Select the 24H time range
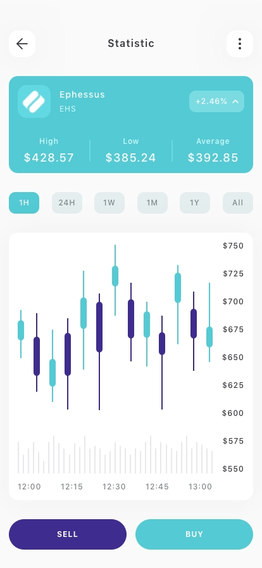This screenshot has height=568, width=262. point(67,202)
